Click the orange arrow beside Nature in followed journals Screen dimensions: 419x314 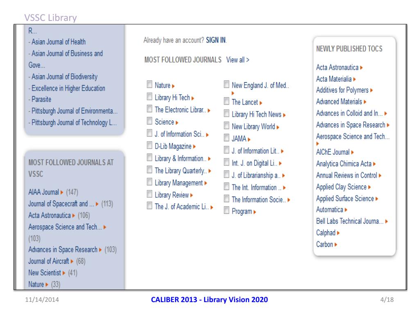(x=173, y=86)
